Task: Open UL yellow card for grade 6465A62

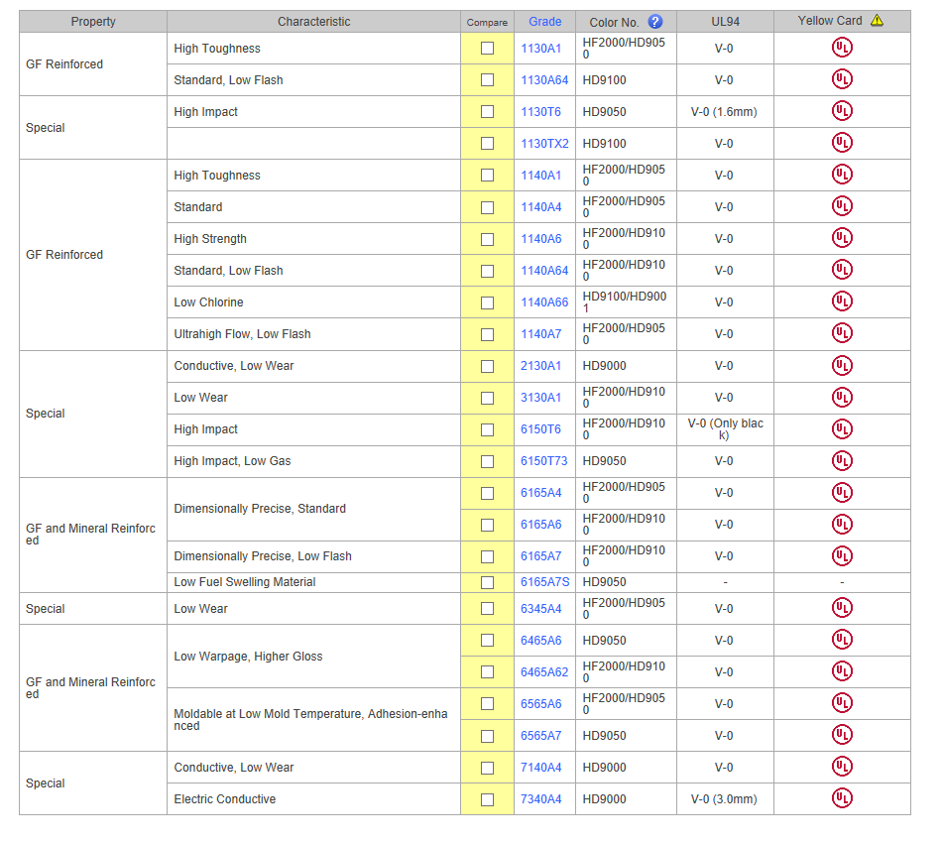Action: tap(842, 671)
